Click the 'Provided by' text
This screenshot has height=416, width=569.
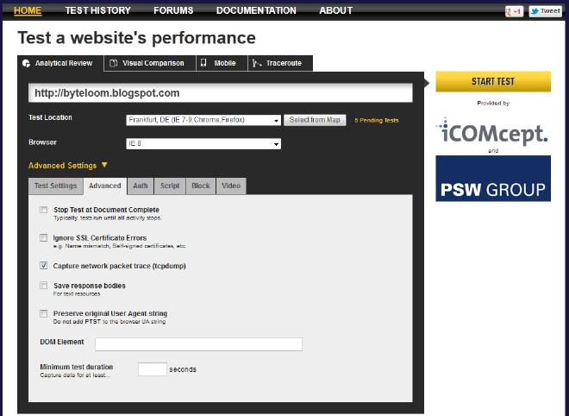(x=493, y=104)
